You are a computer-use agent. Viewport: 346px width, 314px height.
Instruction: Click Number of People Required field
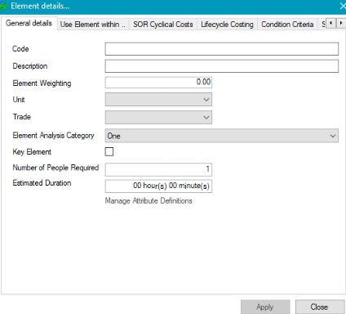point(158,169)
